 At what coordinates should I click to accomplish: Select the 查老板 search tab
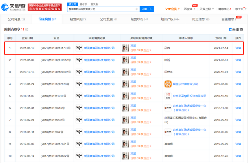tap(83, 4)
